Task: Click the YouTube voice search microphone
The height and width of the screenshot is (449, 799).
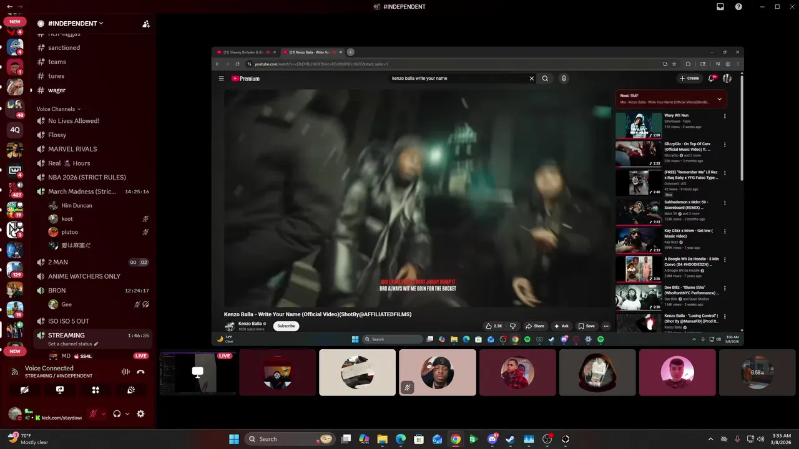Action: point(564,79)
